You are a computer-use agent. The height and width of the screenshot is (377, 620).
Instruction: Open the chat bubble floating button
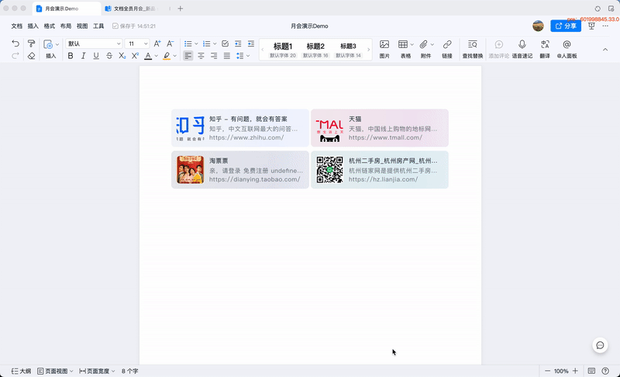click(600, 345)
